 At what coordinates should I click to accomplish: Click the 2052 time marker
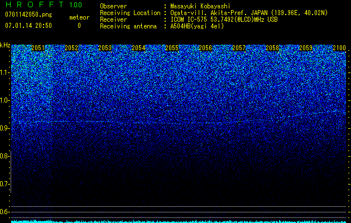(71, 48)
